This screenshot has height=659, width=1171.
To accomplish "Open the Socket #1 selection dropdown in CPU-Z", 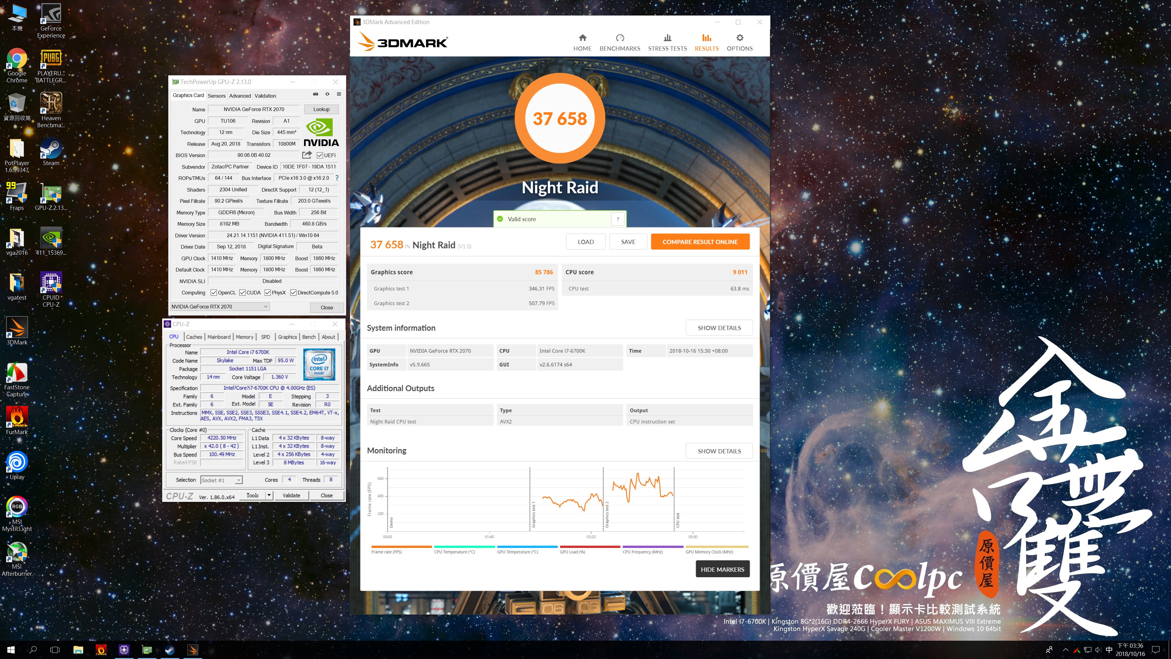I will (x=221, y=480).
